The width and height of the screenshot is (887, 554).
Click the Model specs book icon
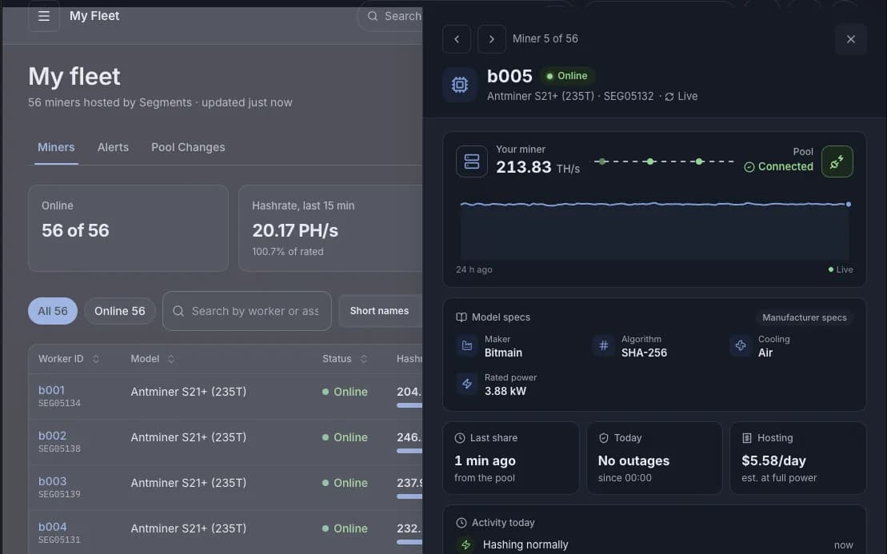(461, 317)
